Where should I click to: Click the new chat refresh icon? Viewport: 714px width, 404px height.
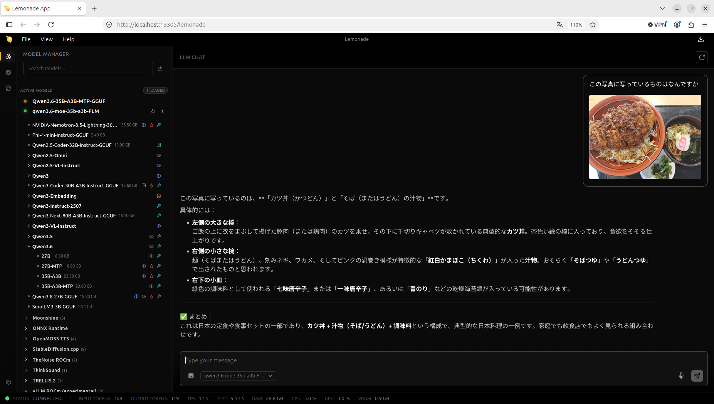coord(702,57)
